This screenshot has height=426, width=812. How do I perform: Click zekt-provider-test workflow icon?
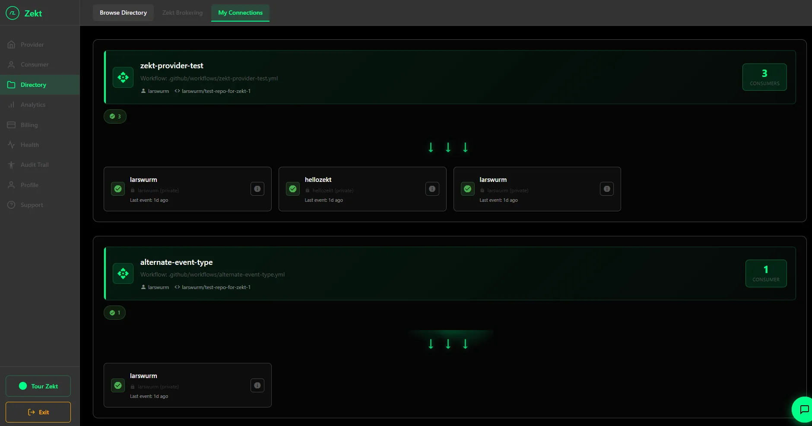pyautogui.click(x=123, y=77)
